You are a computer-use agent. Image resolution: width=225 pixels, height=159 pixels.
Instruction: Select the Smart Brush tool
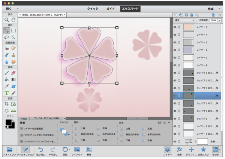(x=7, y=55)
